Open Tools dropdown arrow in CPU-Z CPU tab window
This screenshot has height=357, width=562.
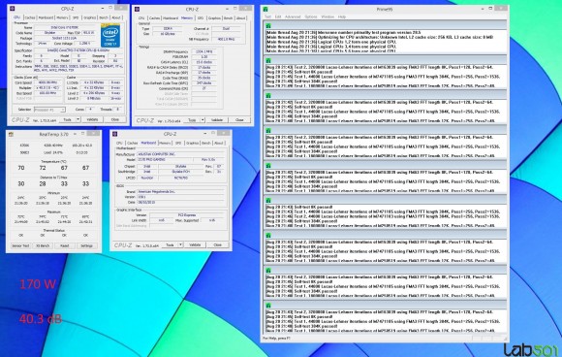coord(78,119)
